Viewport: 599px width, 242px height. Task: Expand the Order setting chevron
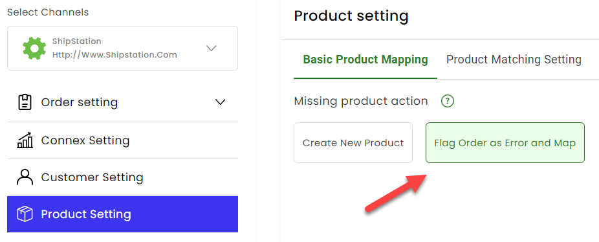click(221, 102)
